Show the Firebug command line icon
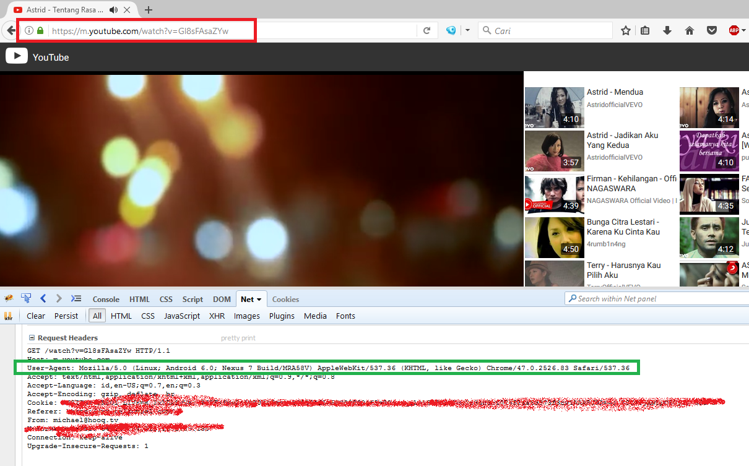Image resolution: width=749 pixels, height=466 pixels. tap(76, 298)
